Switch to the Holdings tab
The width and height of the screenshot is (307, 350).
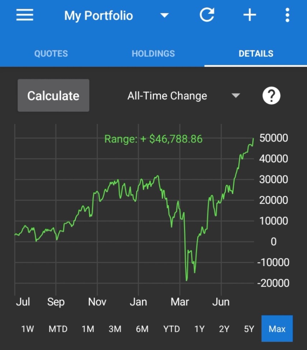click(153, 54)
